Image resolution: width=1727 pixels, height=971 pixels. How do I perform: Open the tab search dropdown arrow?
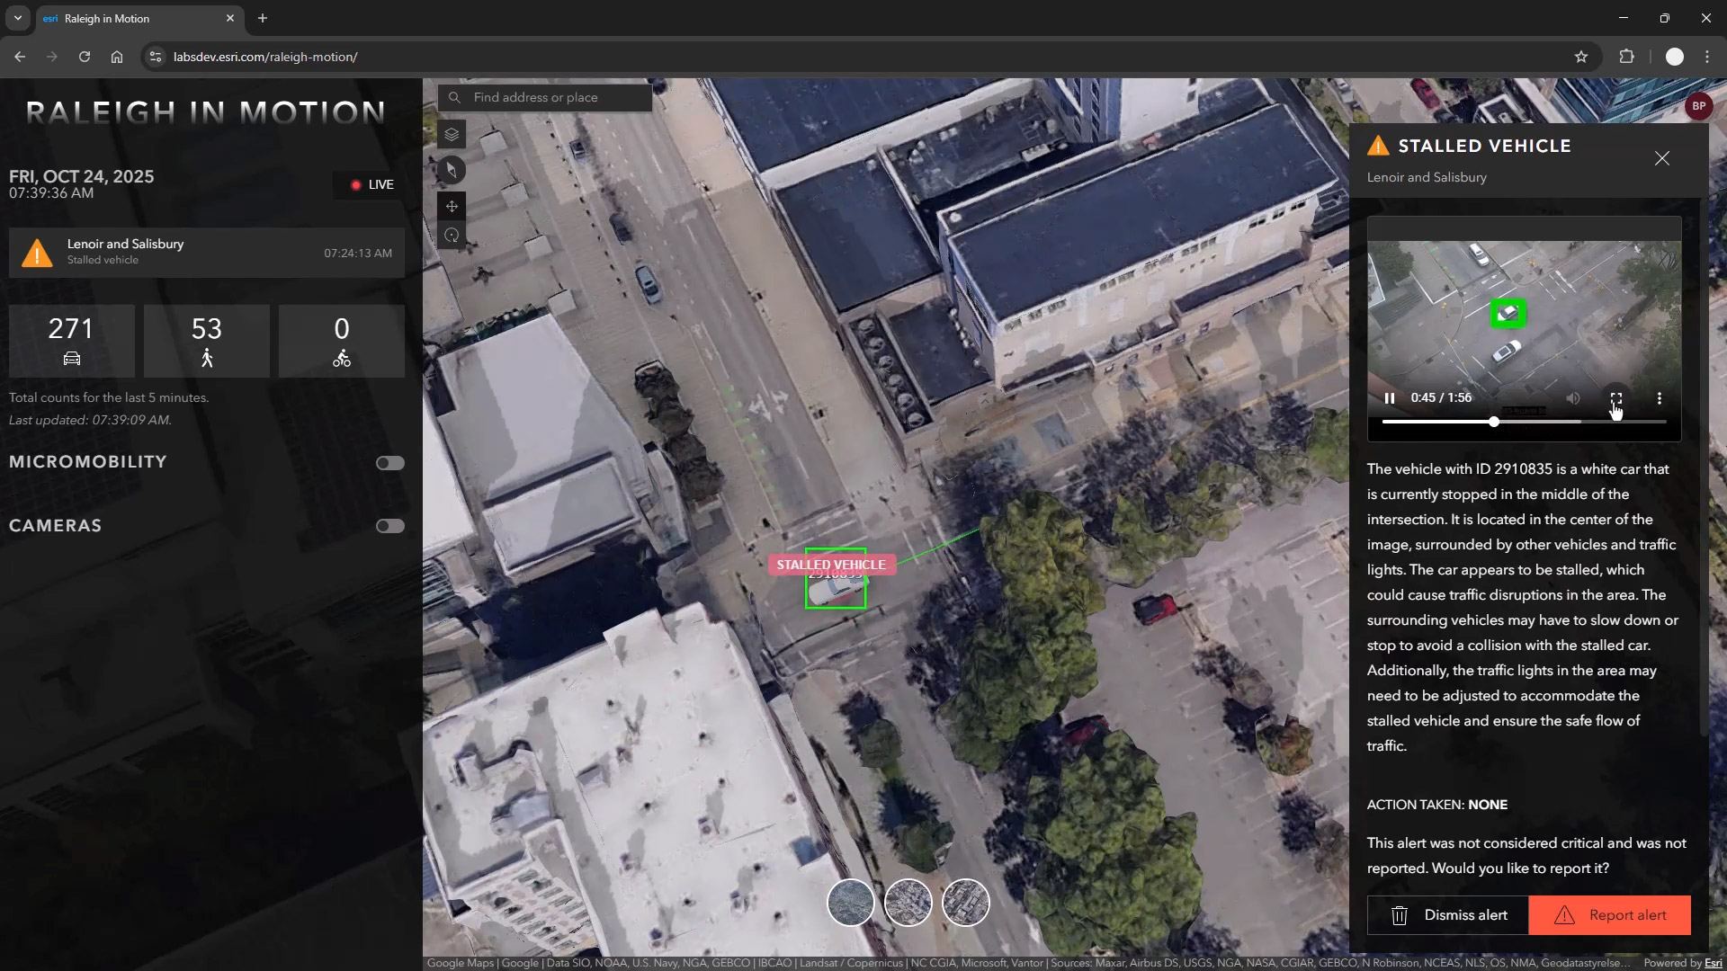pyautogui.click(x=17, y=18)
